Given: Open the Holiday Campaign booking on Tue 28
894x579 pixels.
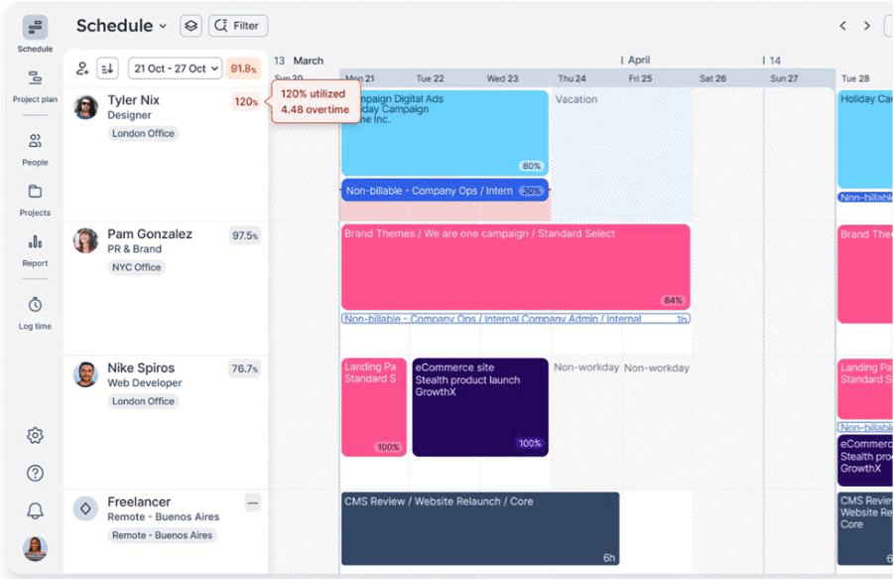Looking at the screenshot, I should tap(865, 139).
